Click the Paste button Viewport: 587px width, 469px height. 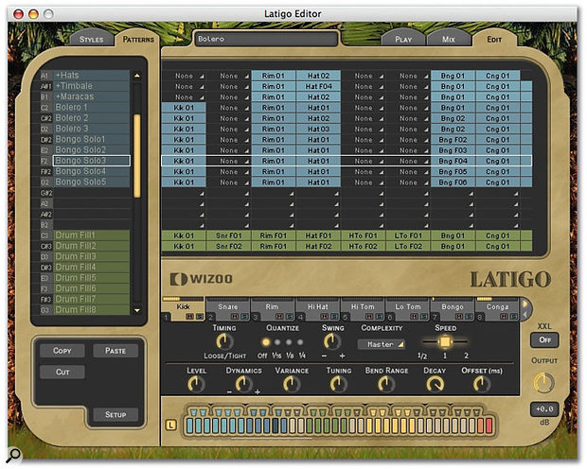point(116,351)
